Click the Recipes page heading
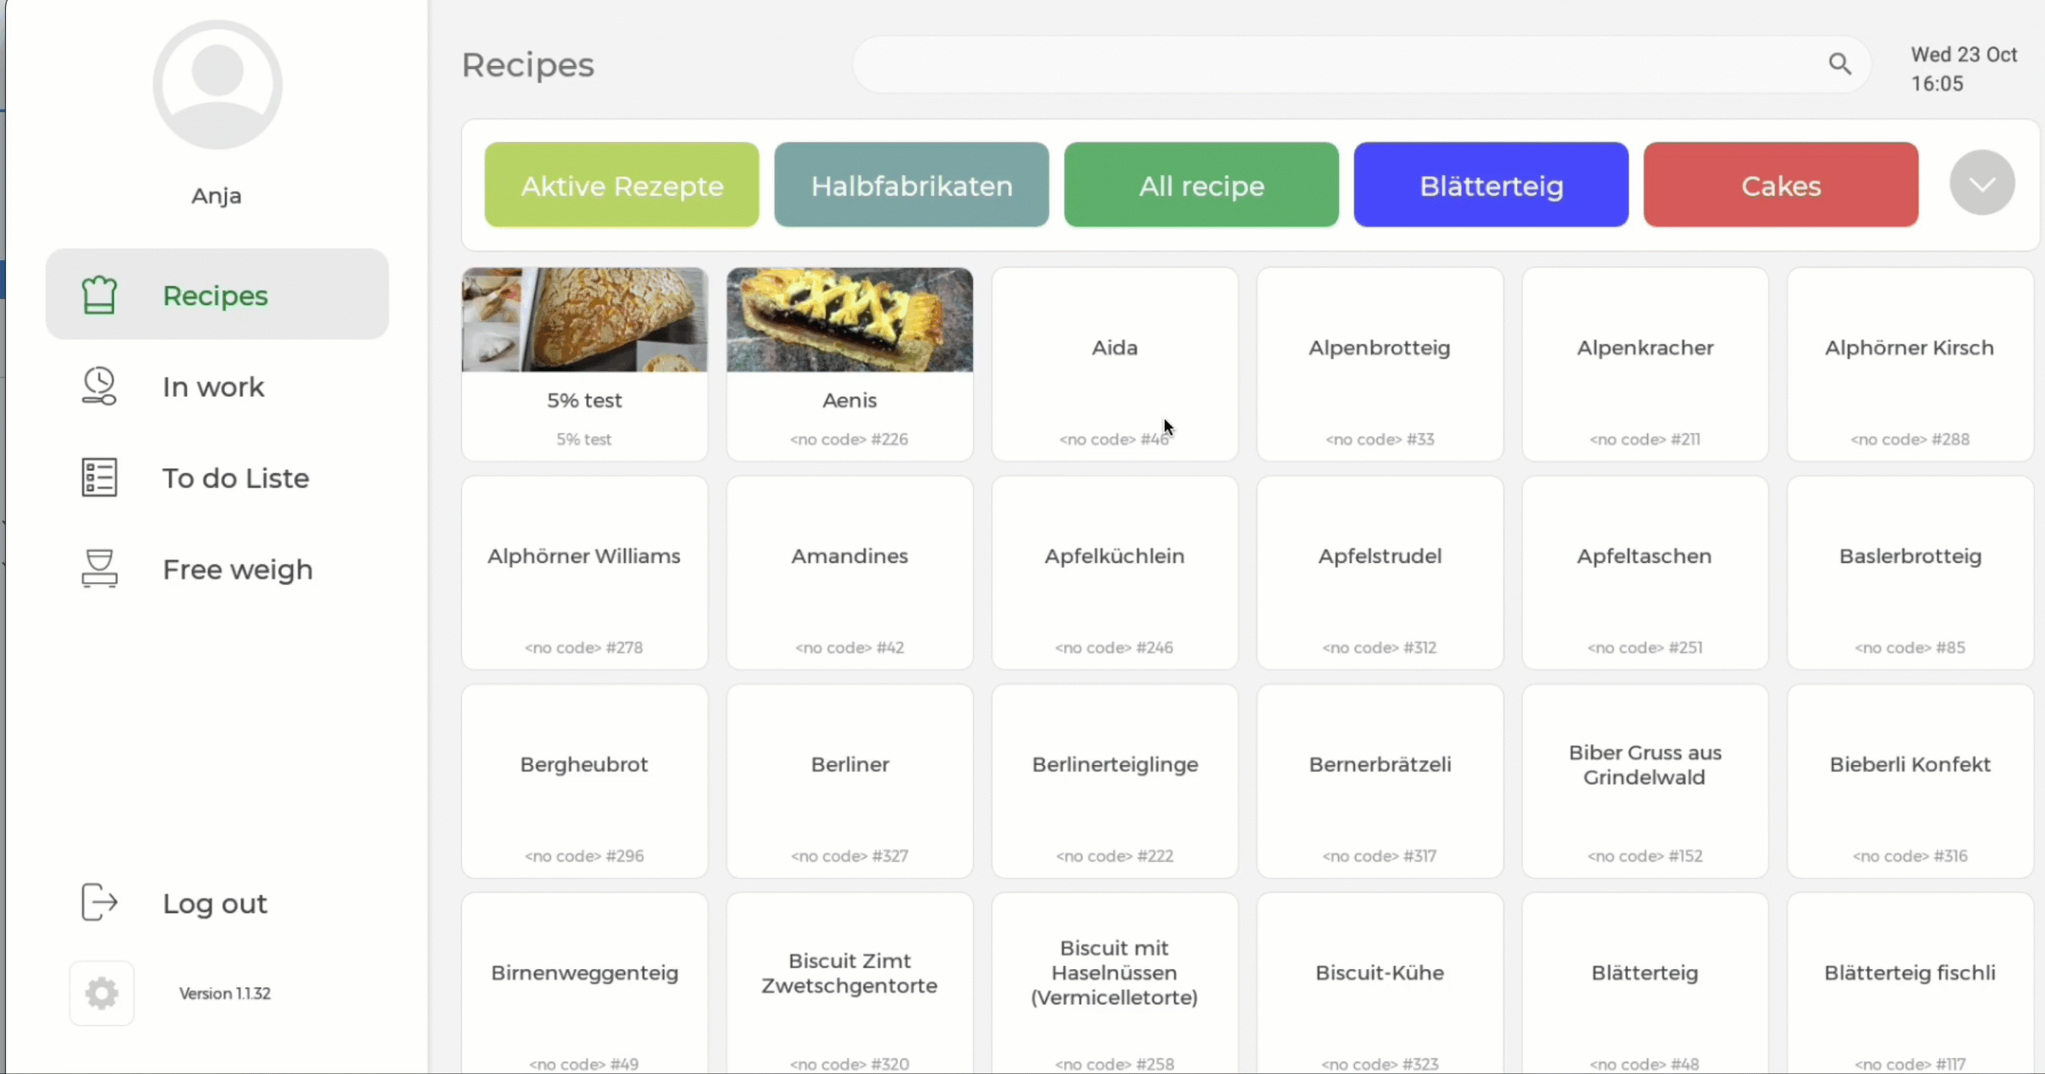The image size is (2045, 1074). coord(528,65)
